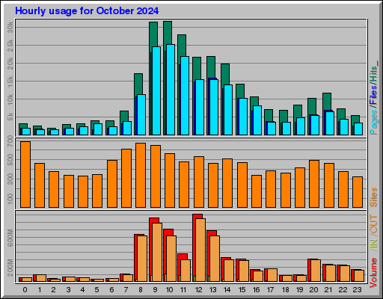Click the 30k y-axis label
This screenshot has height=299, width=383.
(10, 27)
